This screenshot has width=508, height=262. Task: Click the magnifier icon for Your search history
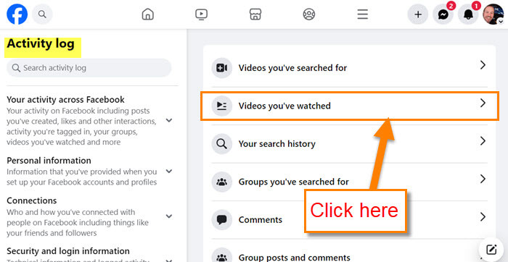click(x=222, y=144)
